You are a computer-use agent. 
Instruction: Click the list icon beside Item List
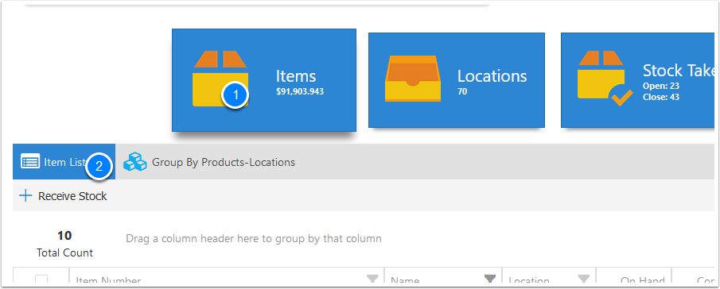point(30,162)
